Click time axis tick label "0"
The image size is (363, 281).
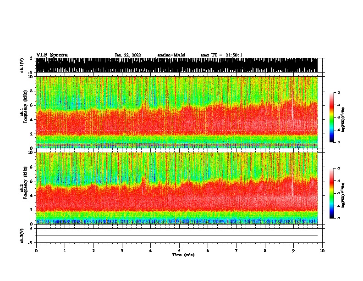coord(36,251)
